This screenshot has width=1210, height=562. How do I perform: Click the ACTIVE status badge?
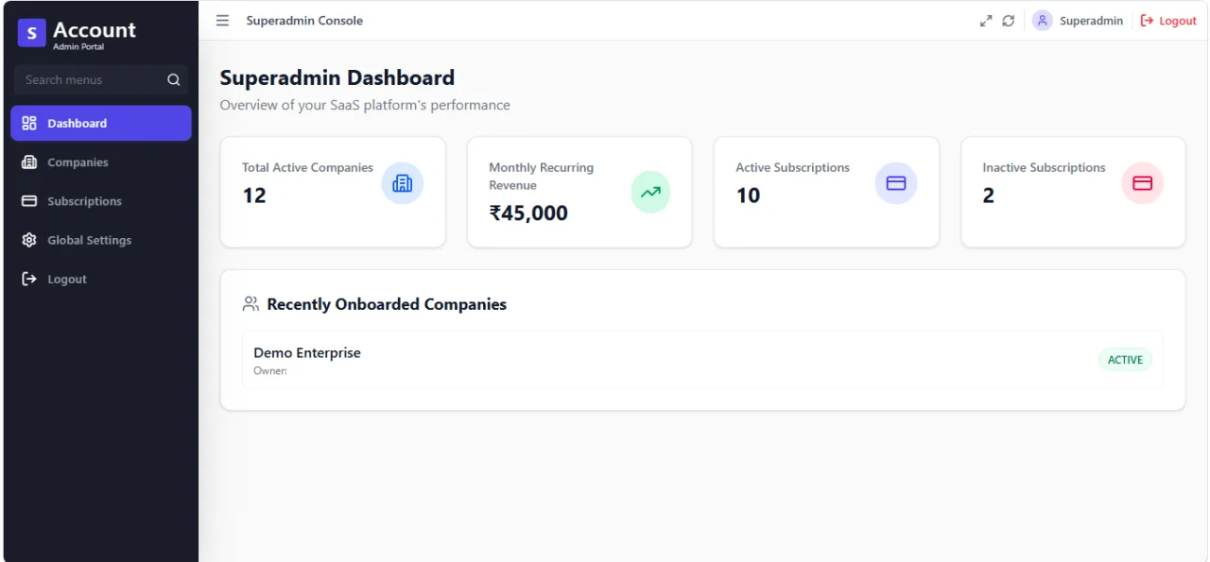(1125, 360)
